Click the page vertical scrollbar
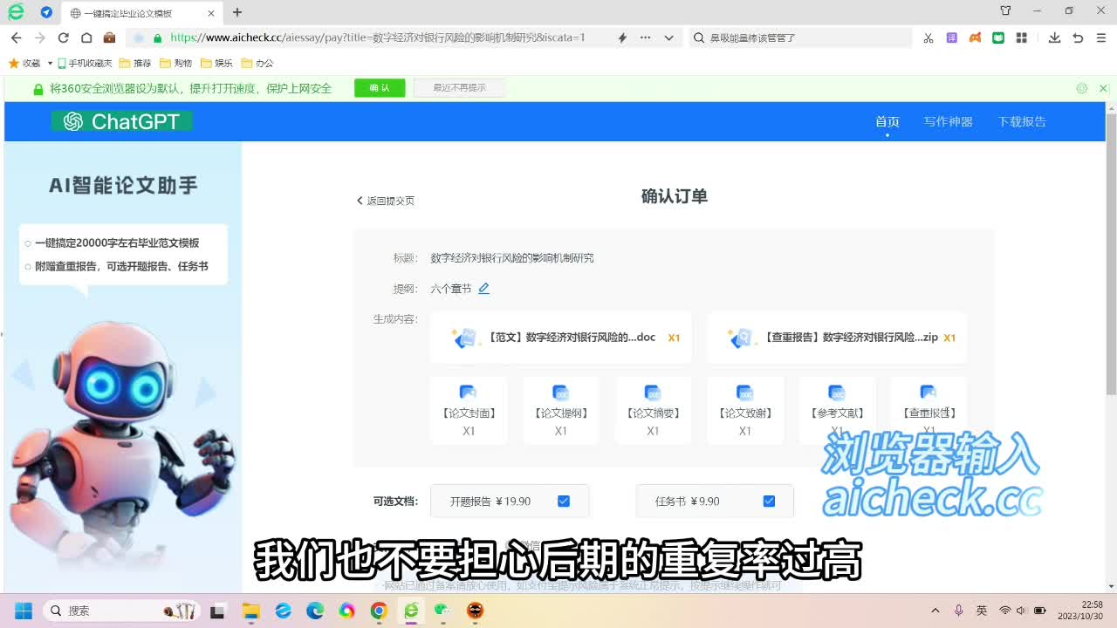1117x628 pixels. coord(1111,253)
